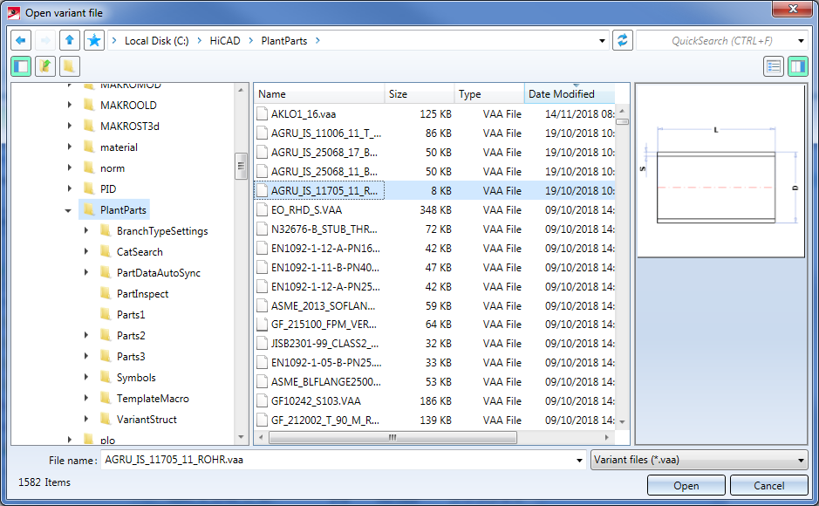Collapse the PlantParts tree folder
Viewport: 819px width, 506px height.
[x=69, y=210]
